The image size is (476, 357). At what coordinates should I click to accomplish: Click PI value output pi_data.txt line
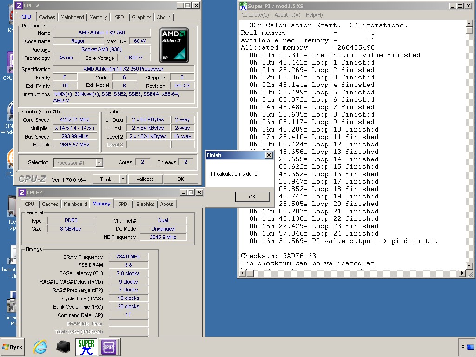[344, 241]
